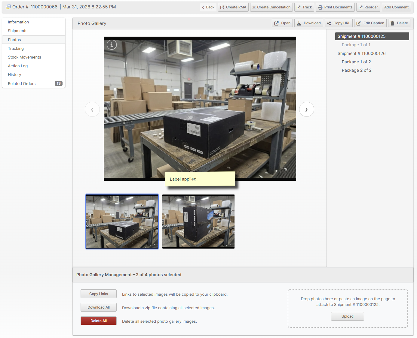This screenshot has width=417, height=338.
Task: Click the info icon on the photo
Action: coord(112,45)
